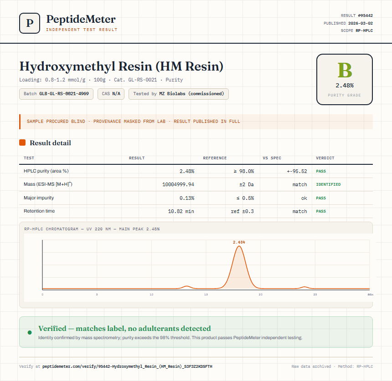Click the ±2 Da reference value
This screenshot has width=392, height=381.
[x=247, y=184]
